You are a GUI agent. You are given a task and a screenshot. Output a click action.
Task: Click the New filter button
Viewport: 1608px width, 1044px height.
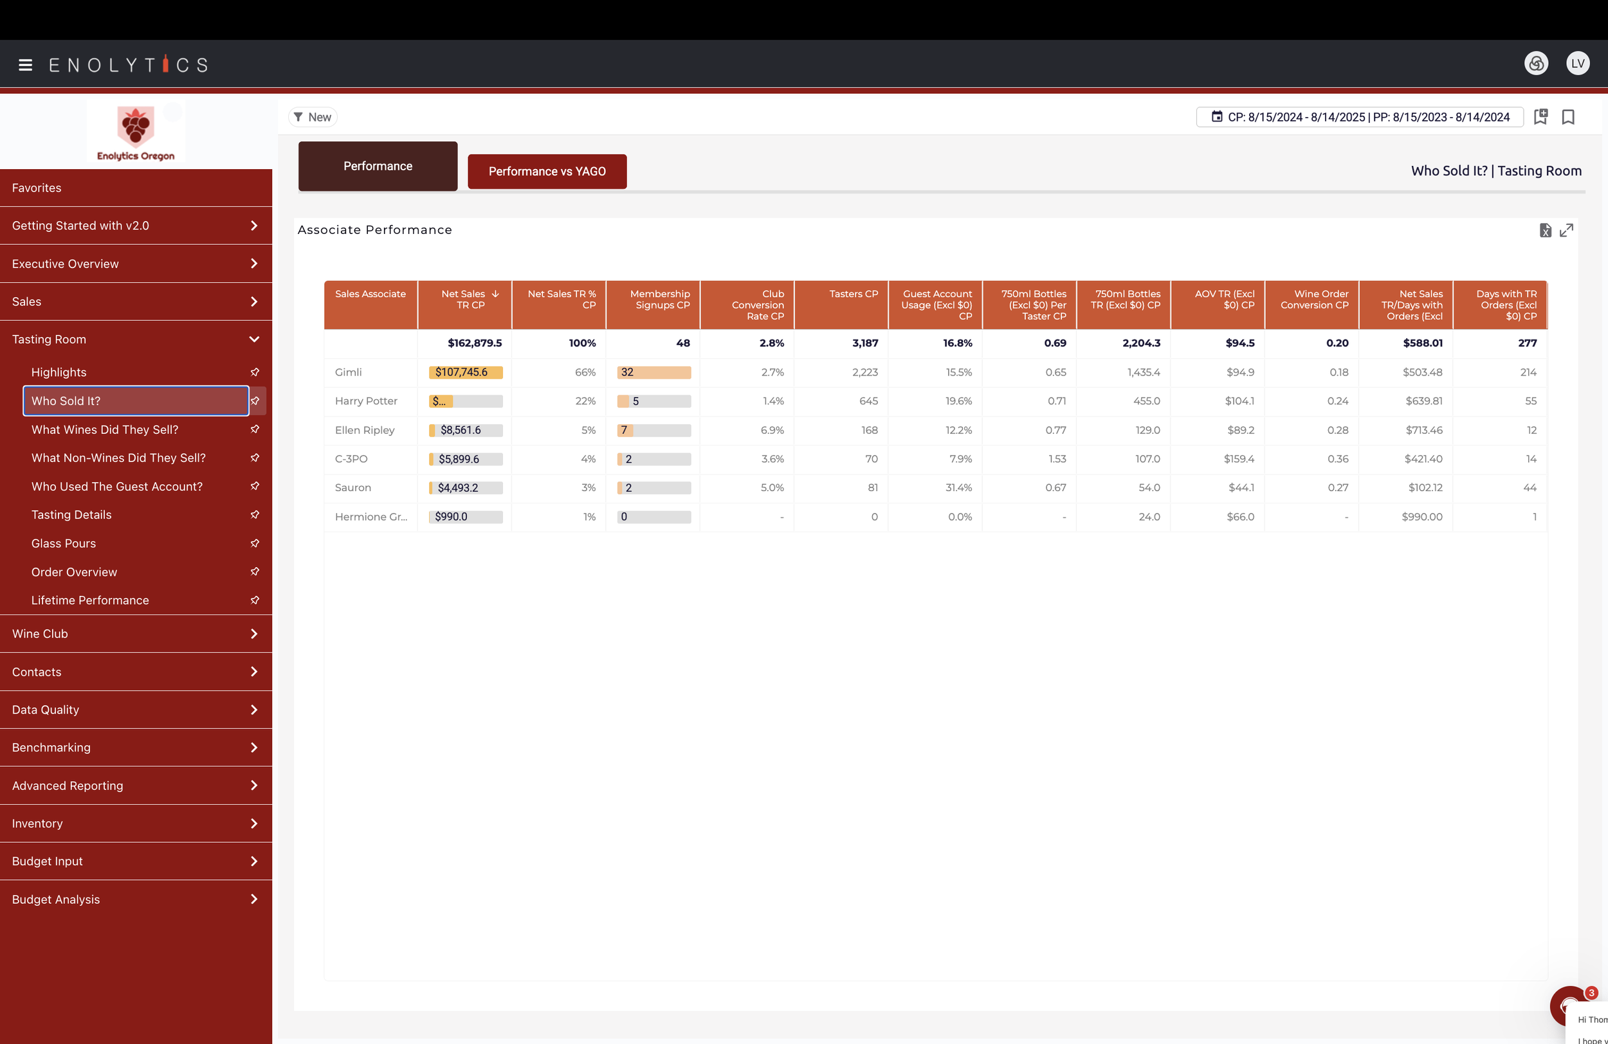pyautogui.click(x=313, y=117)
